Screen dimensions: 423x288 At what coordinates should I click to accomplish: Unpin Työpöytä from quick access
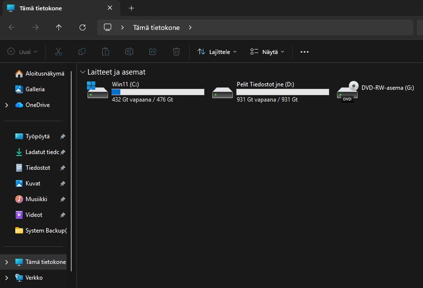tap(63, 137)
